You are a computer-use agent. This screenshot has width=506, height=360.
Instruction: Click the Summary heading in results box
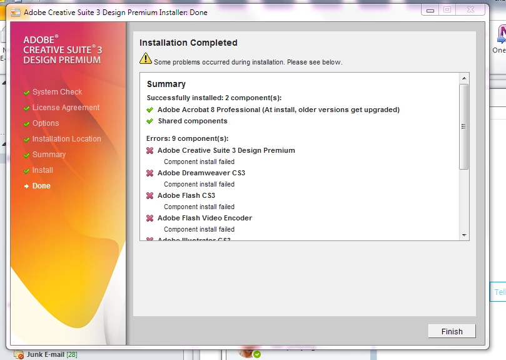click(166, 84)
